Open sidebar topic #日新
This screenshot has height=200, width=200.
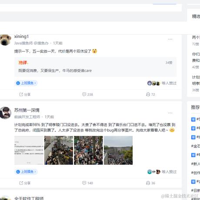[x=196, y=190]
